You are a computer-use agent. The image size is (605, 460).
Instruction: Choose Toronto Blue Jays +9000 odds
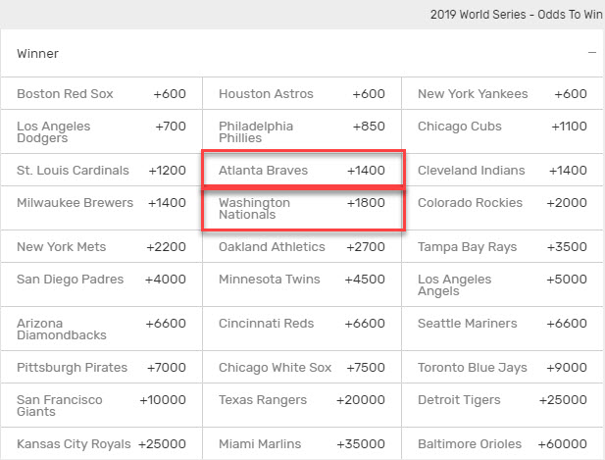[502, 368]
